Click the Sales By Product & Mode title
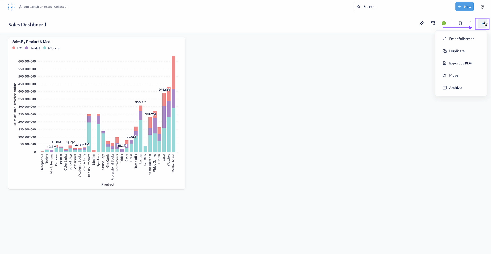The width and height of the screenshot is (491, 254). pyautogui.click(x=32, y=42)
